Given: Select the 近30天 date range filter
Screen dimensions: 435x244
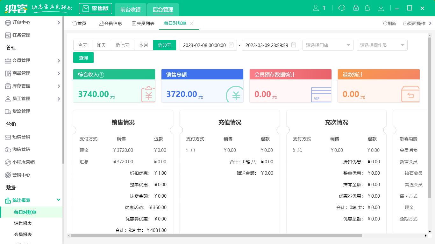Looking at the screenshot, I should click(x=165, y=45).
